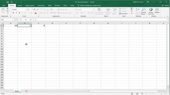Viewport: 170px width, 95px height.
Task: Switch to Normal view in status bar
Action: (132, 94)
